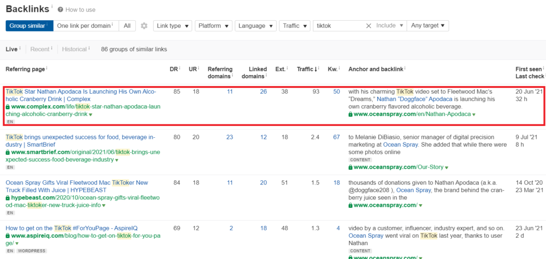Click keywords value 18 in HYPEBEAST row
The width and height of the screenshot is (546, 259).
[x=337, y=182]
